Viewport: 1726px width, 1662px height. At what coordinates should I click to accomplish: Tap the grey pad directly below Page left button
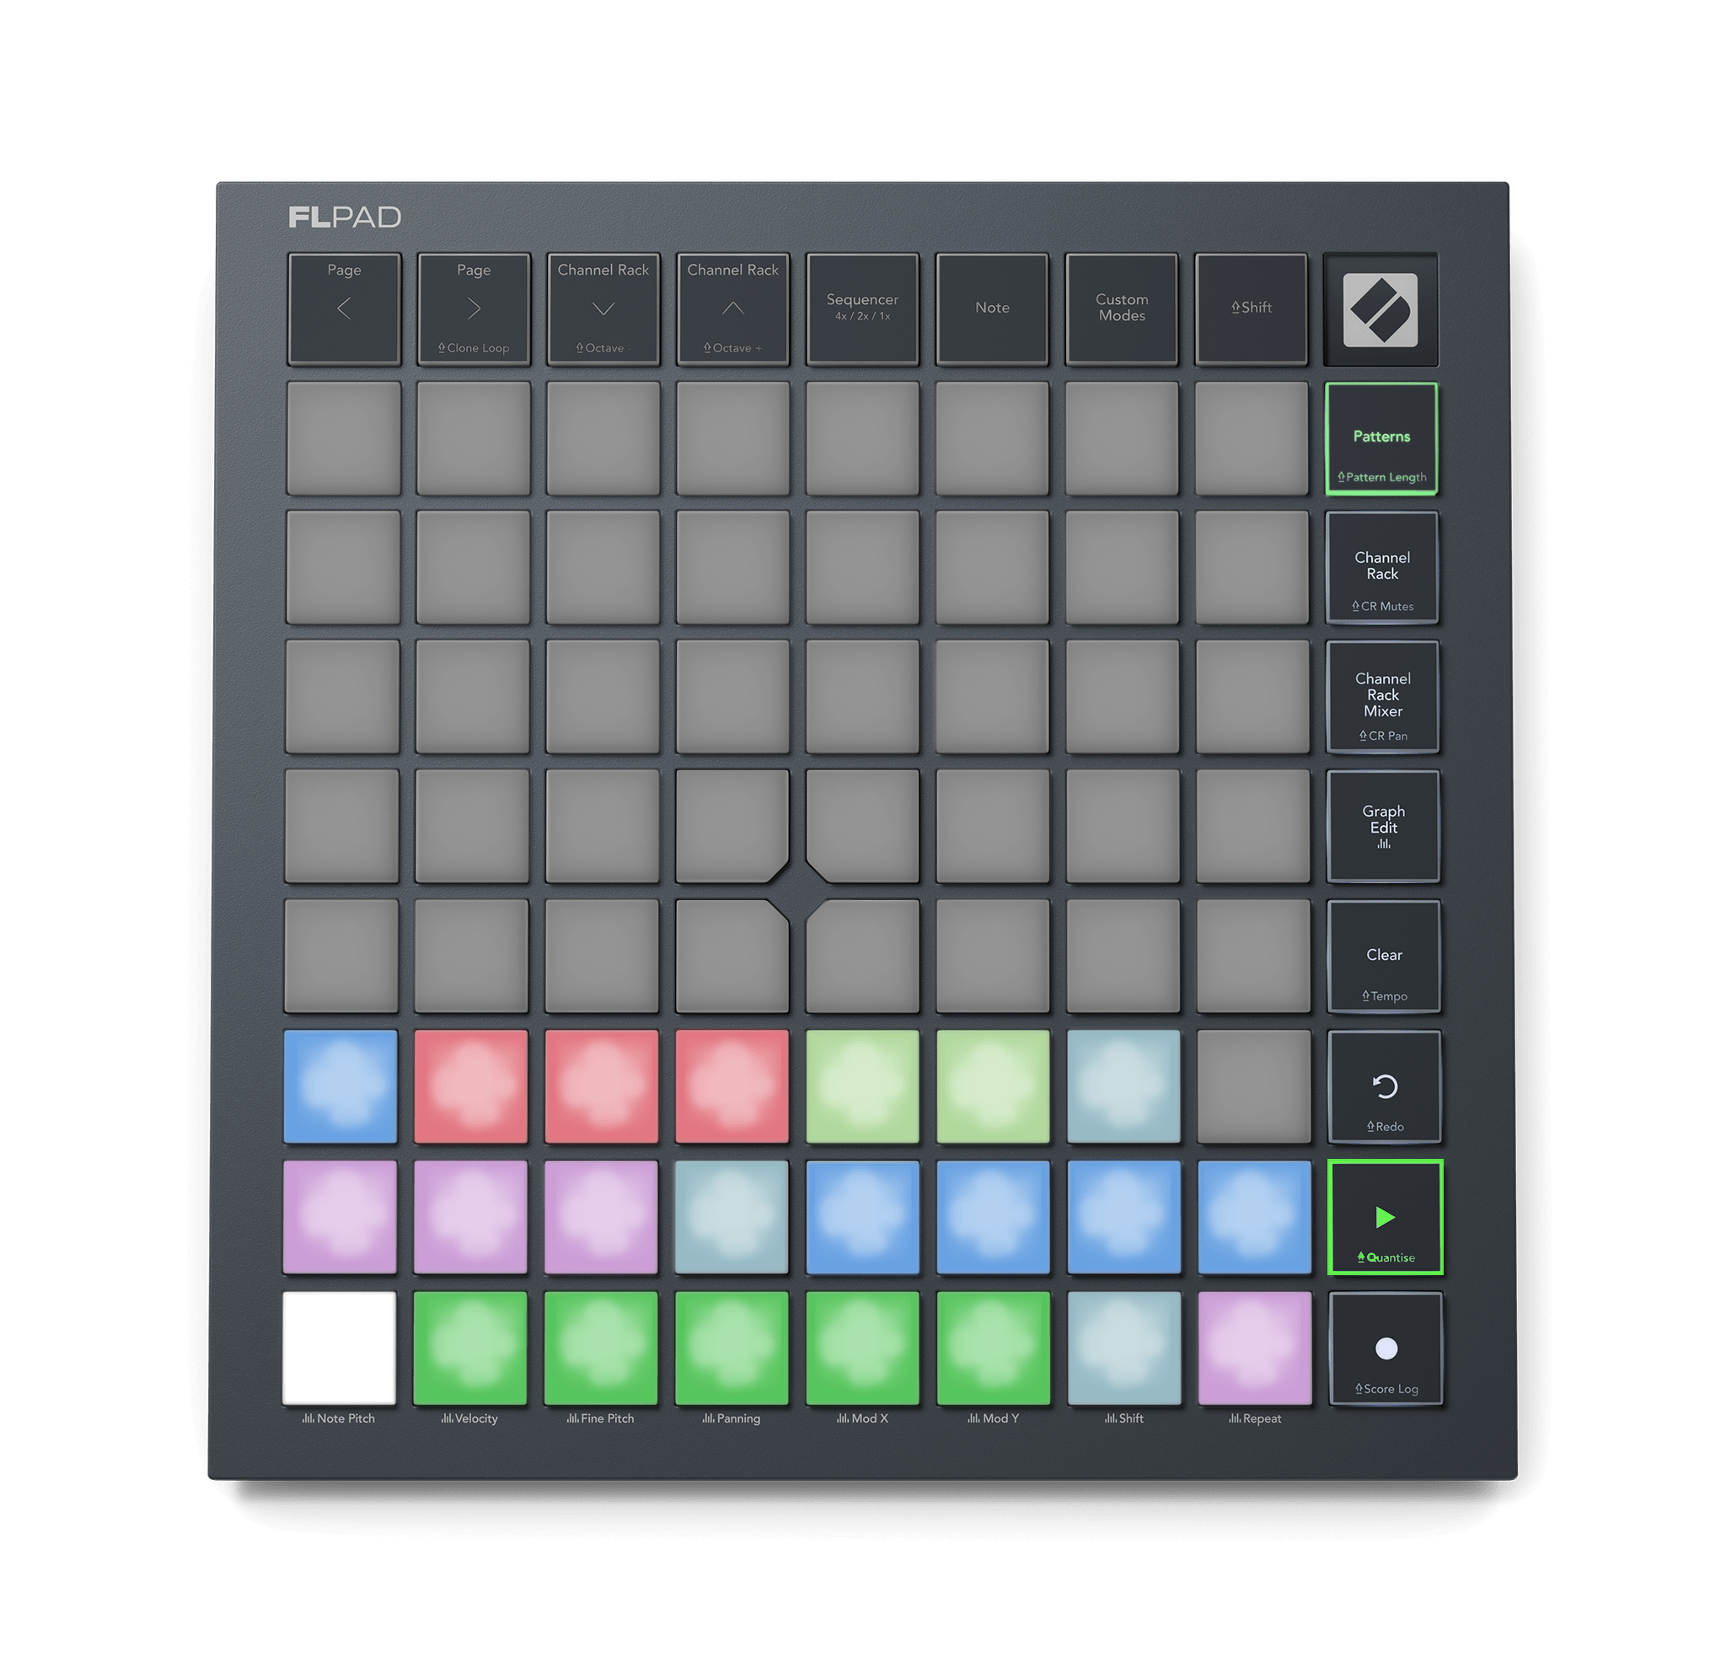pos(344,437)
